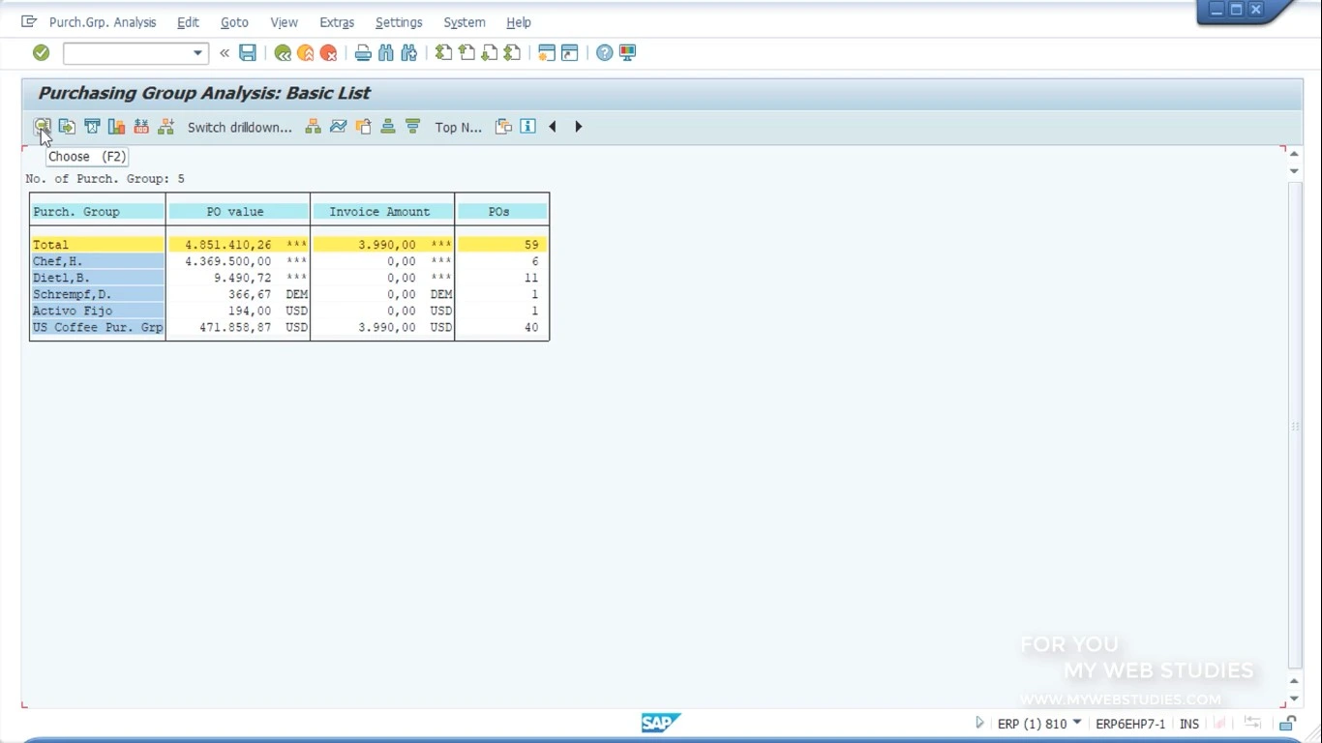This screenshot has height=743, width=1322.
Task: Select the Total row label
Action: tap(98, 245)
